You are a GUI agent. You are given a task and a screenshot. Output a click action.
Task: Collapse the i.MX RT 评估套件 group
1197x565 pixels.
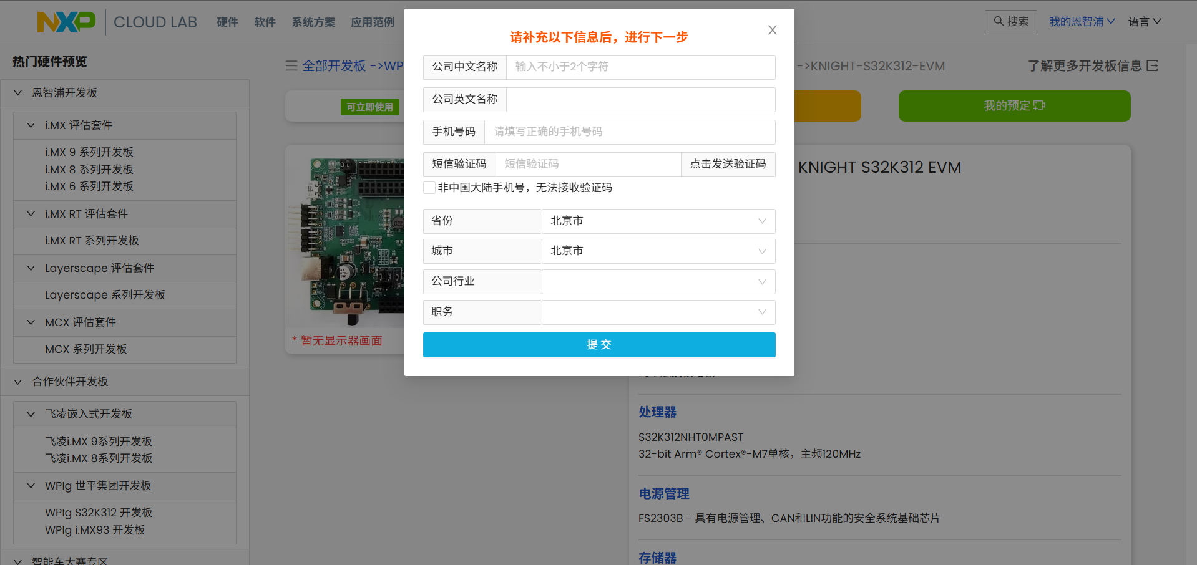pos(31,214)
